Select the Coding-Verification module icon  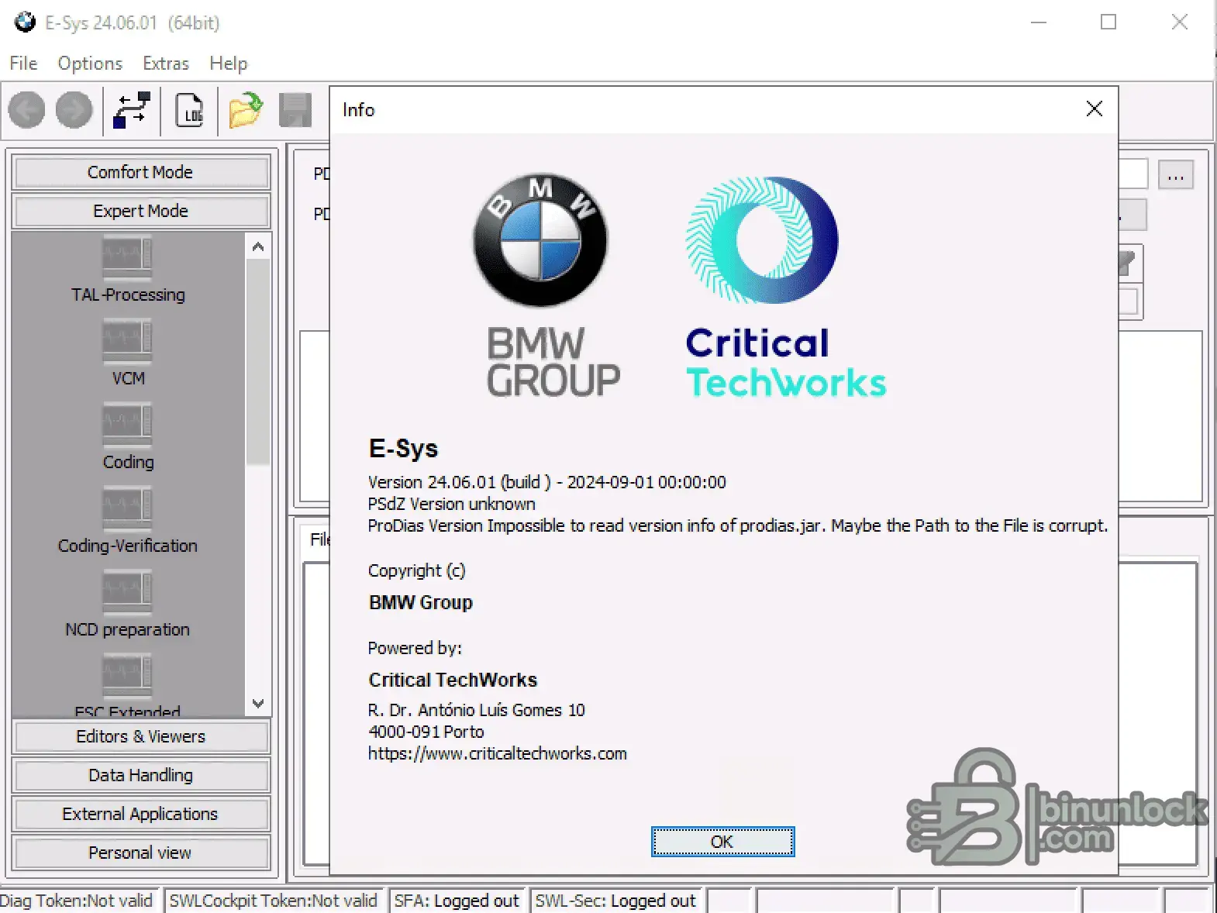(128, 508)
